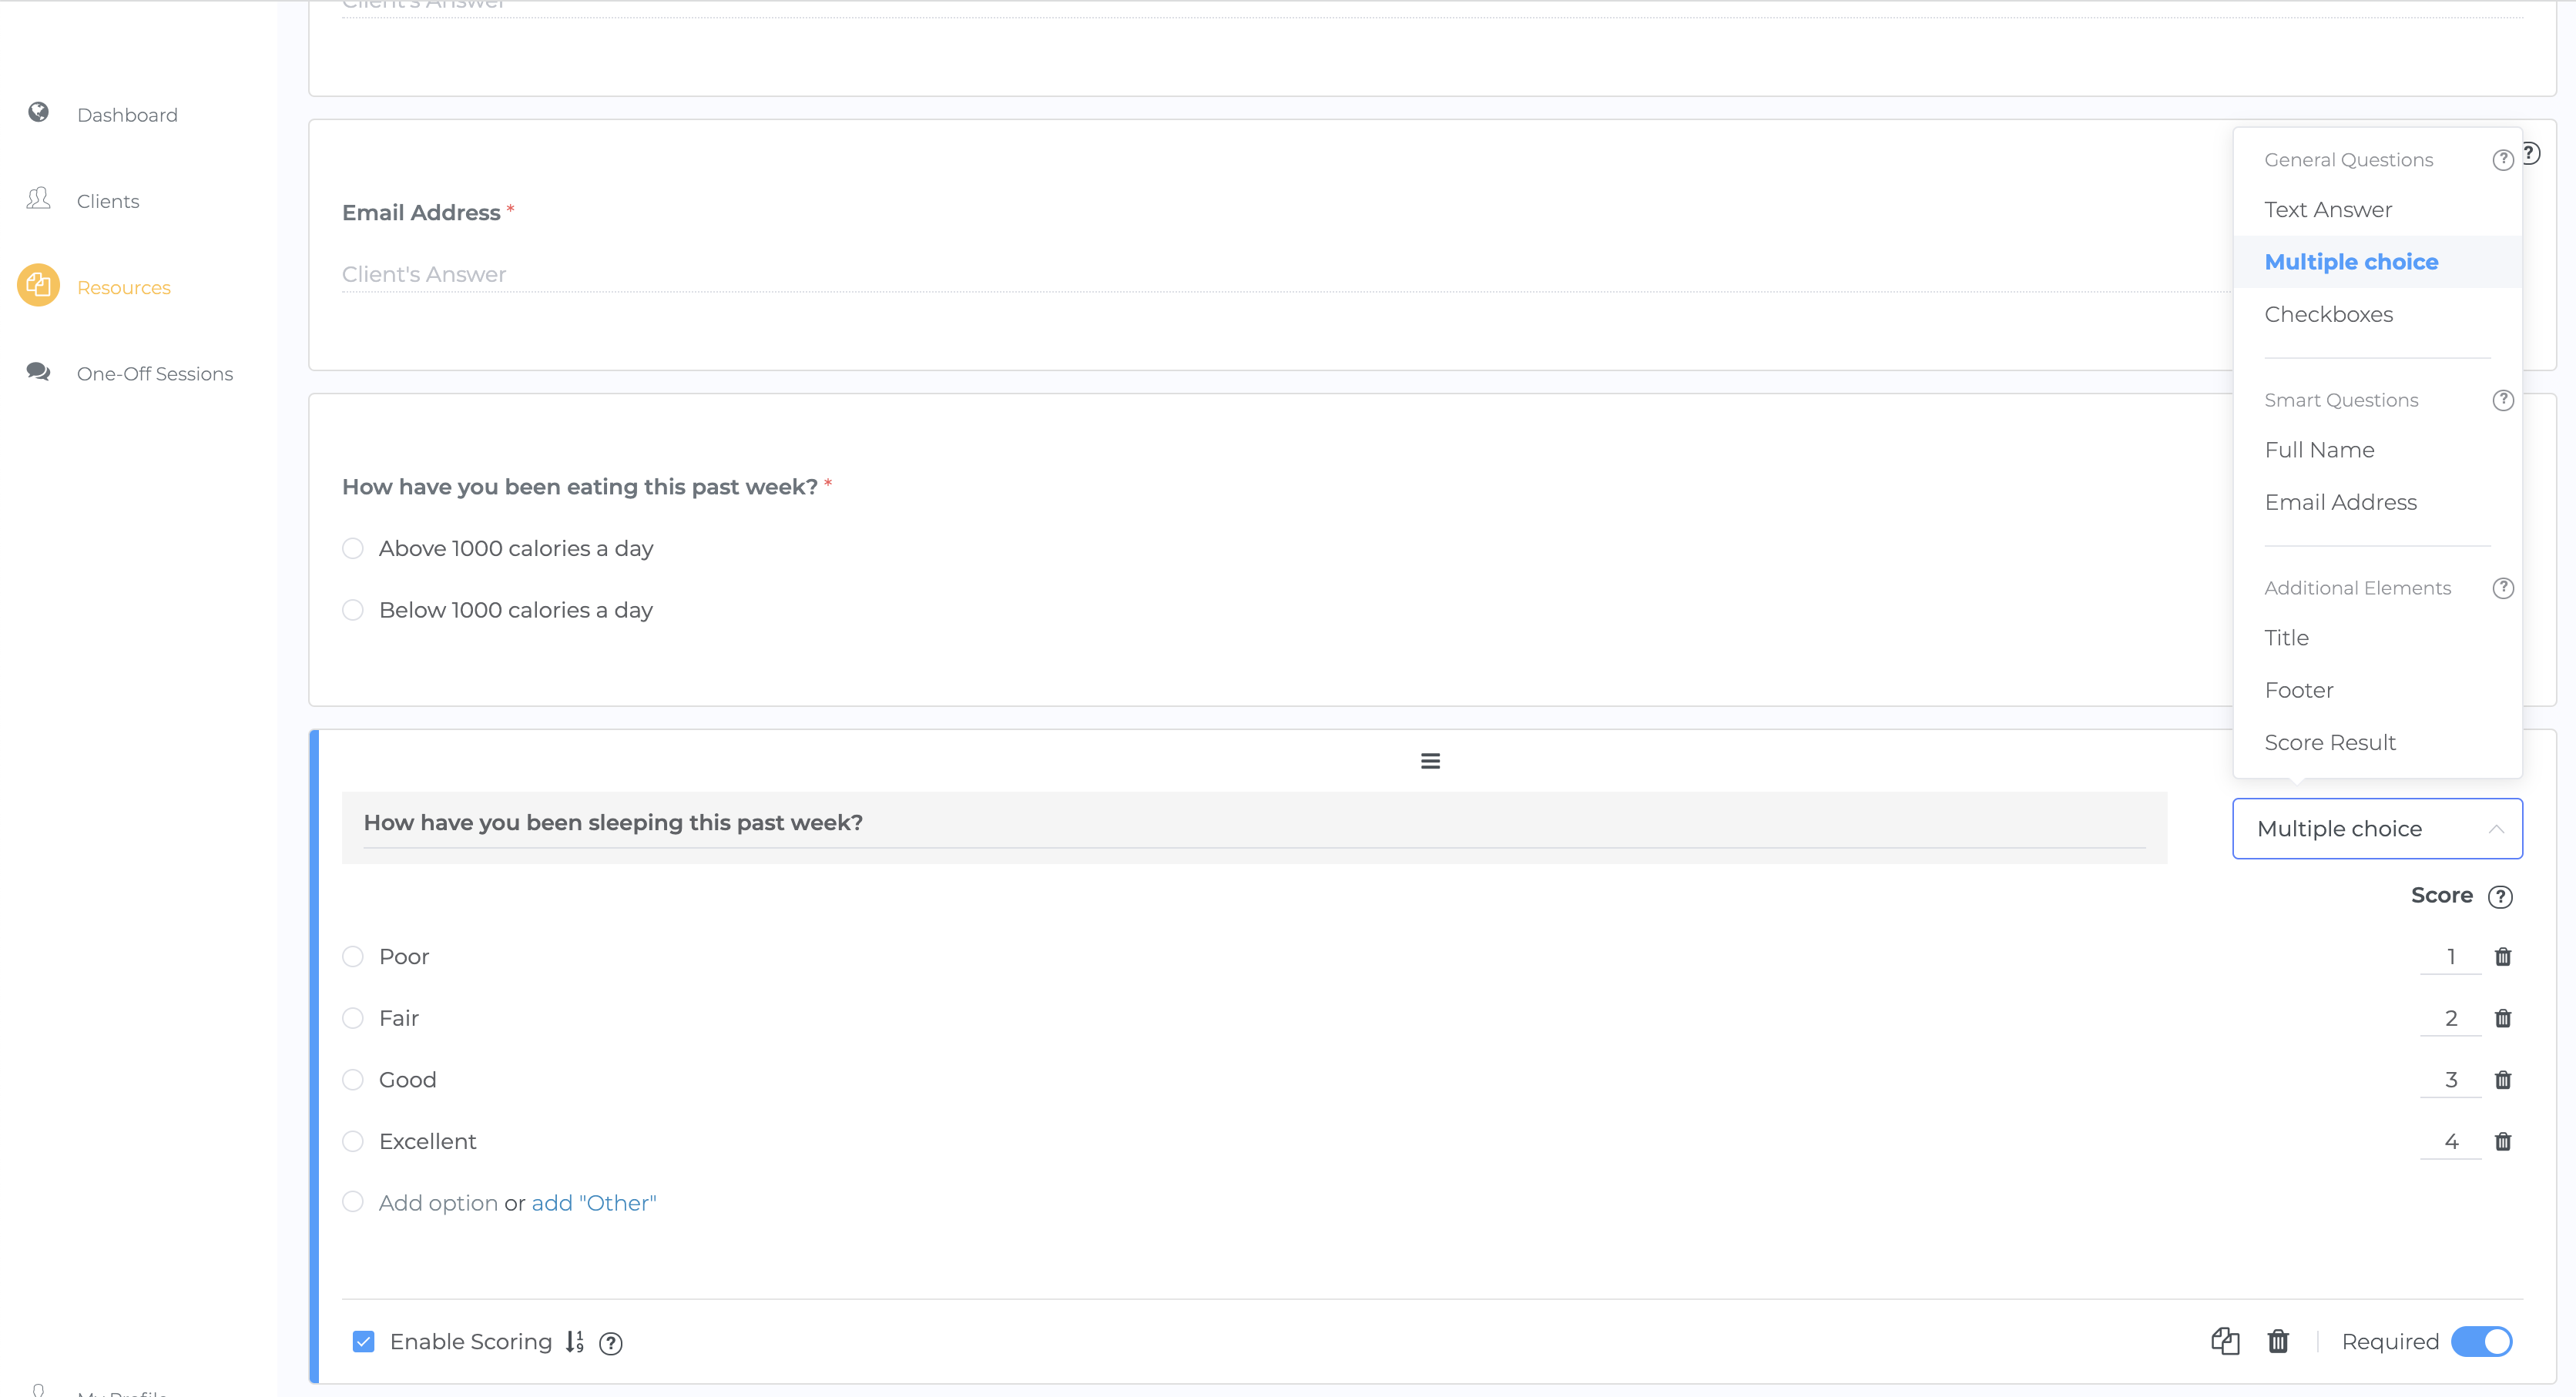Choose Score Result from the menu
The height and width of the screenshot is (1397, 2576).
pos(2329,742)
